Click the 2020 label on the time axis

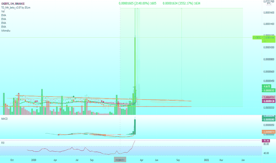(34, 160)
